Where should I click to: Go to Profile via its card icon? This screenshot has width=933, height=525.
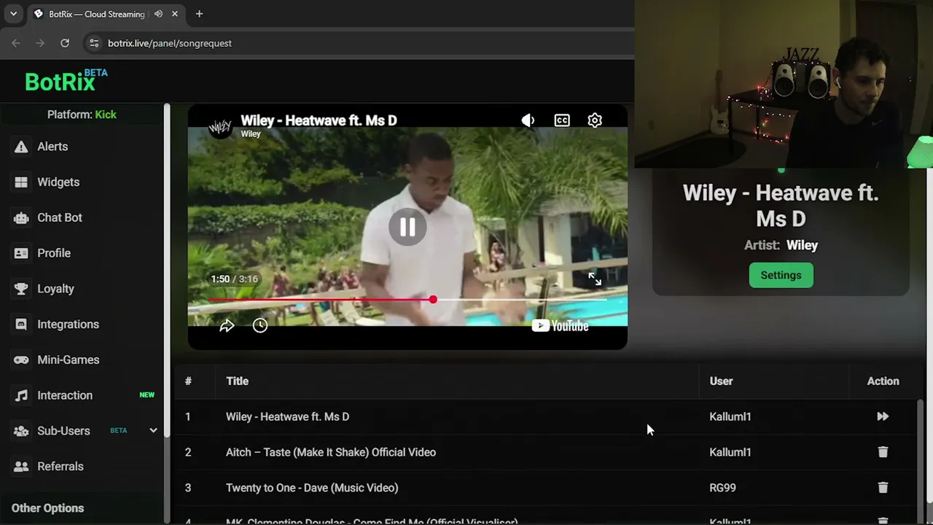(x=21, y=253)
